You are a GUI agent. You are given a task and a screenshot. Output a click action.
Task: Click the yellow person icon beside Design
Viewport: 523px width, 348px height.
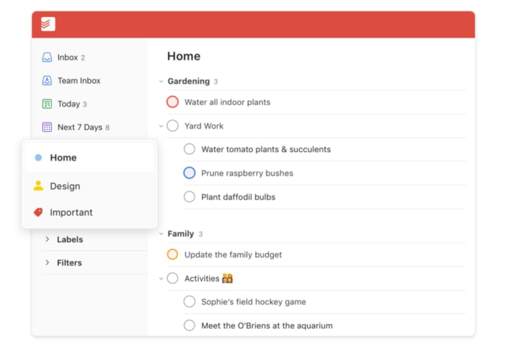[39, 186]
